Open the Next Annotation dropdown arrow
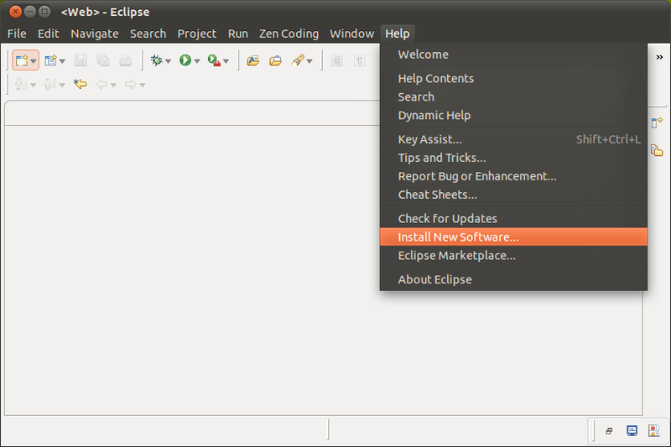The width and height of the screenshot is (671, 447). 34,85
